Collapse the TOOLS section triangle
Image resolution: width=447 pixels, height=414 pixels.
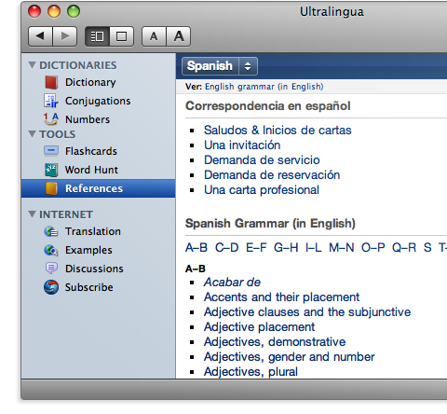click(32, 134)
